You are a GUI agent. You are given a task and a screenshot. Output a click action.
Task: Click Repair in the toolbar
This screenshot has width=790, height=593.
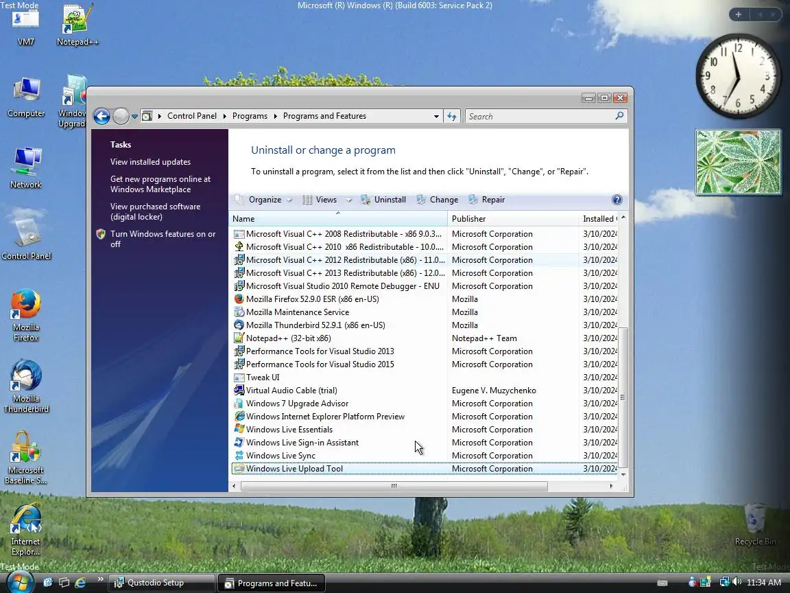(486, 200)
